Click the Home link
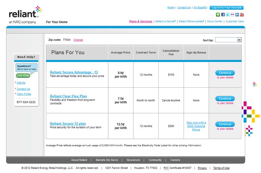The height and width of the screenshot is (173, 261). (x=171, y=7)
